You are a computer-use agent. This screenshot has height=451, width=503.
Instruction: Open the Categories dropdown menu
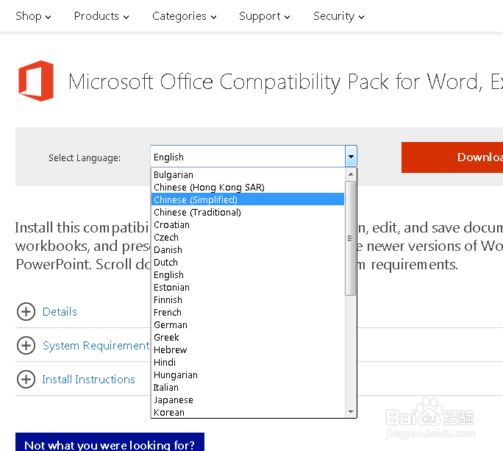(184, 16)
